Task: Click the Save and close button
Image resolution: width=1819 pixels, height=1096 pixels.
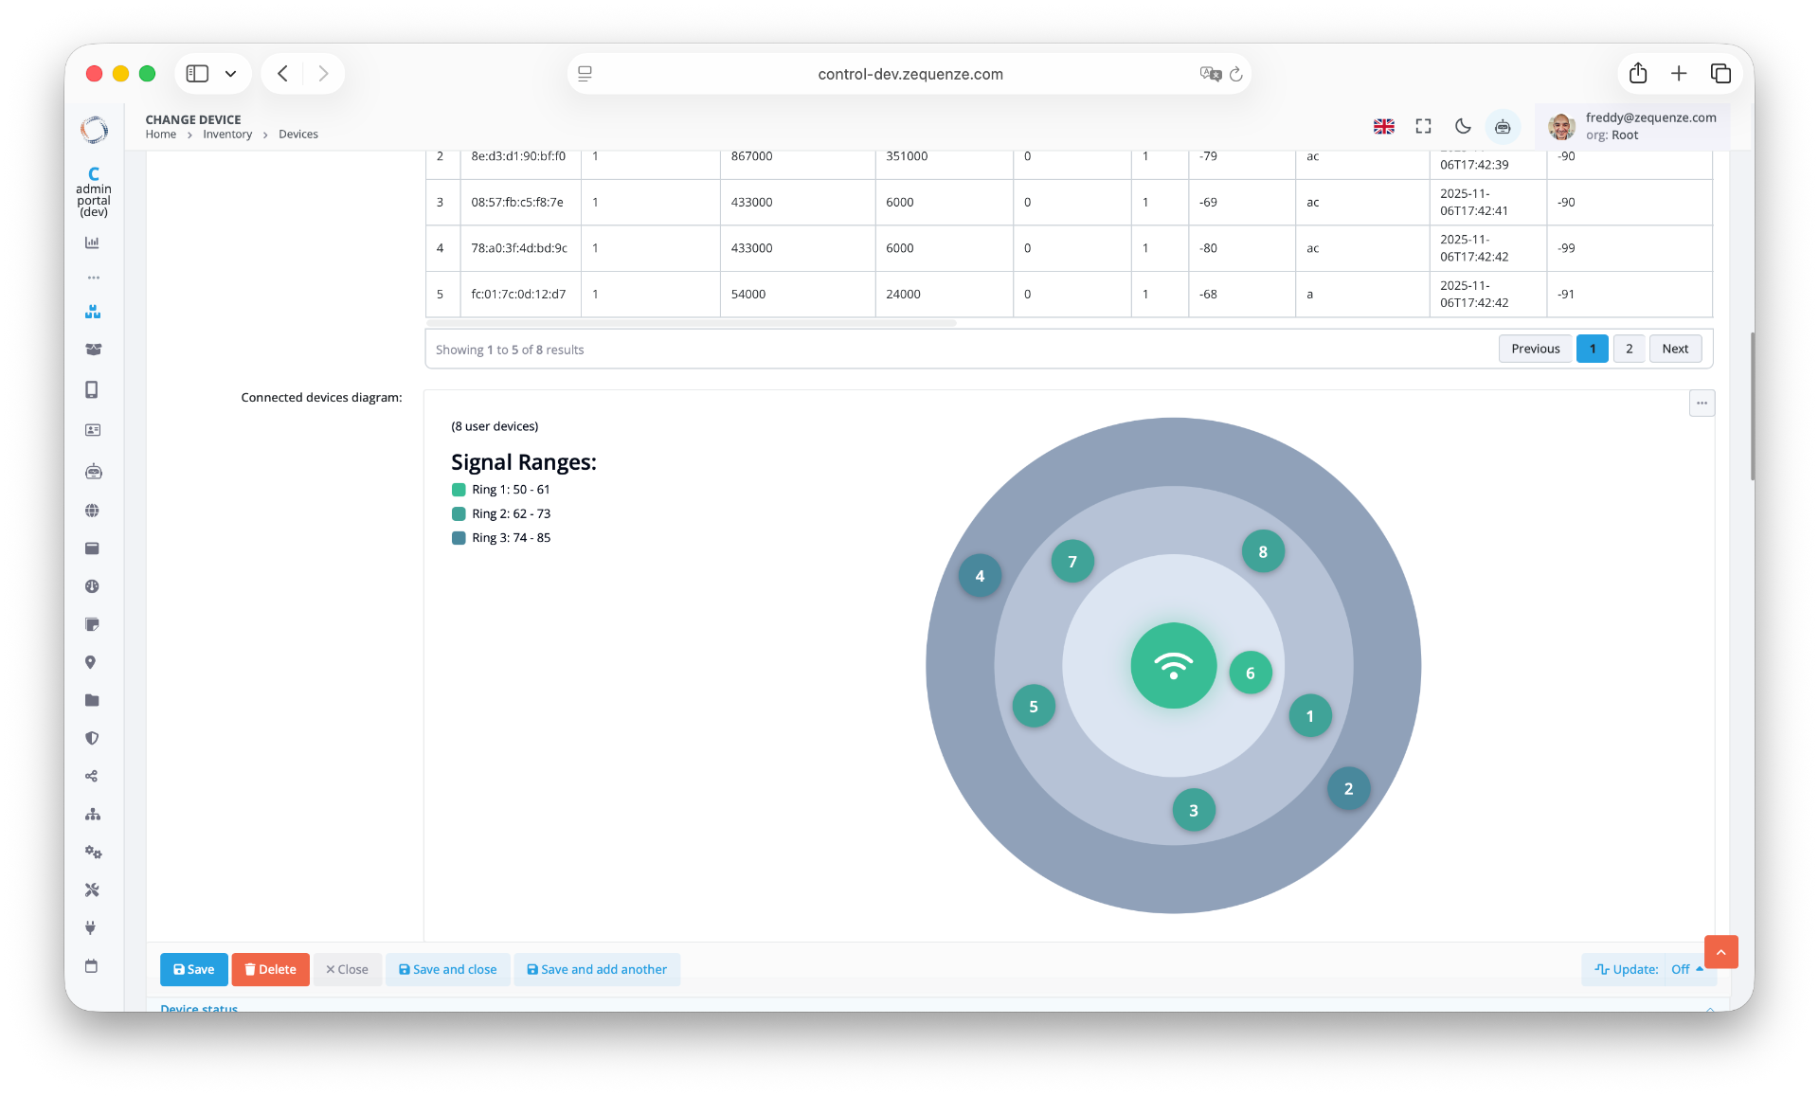Action: click(447, 969)
